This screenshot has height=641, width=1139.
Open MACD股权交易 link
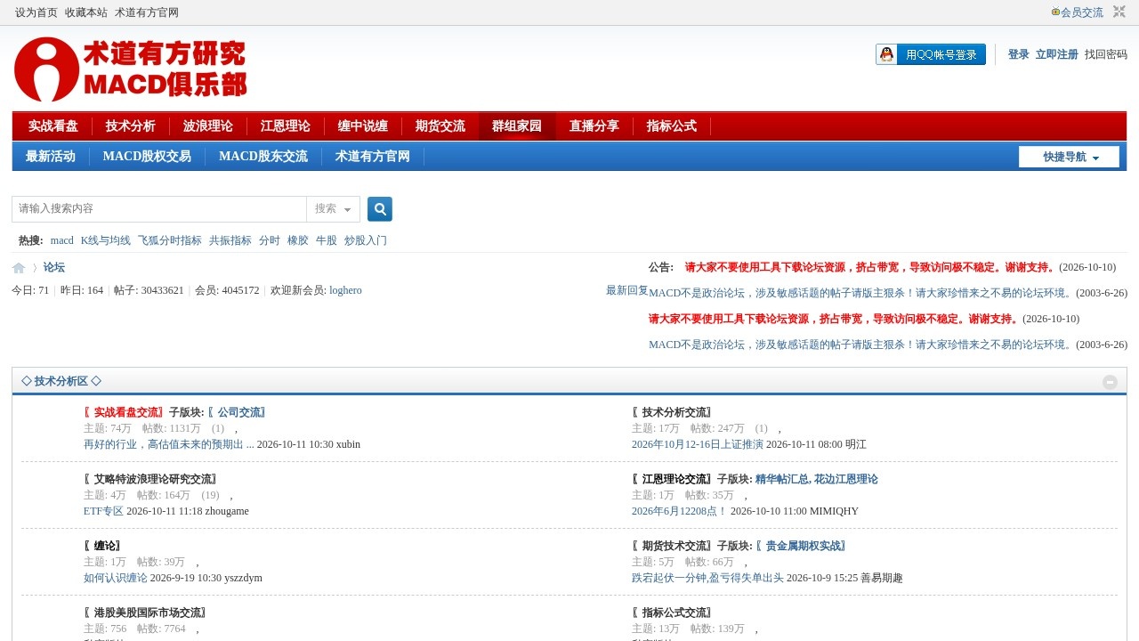point(147,157)
